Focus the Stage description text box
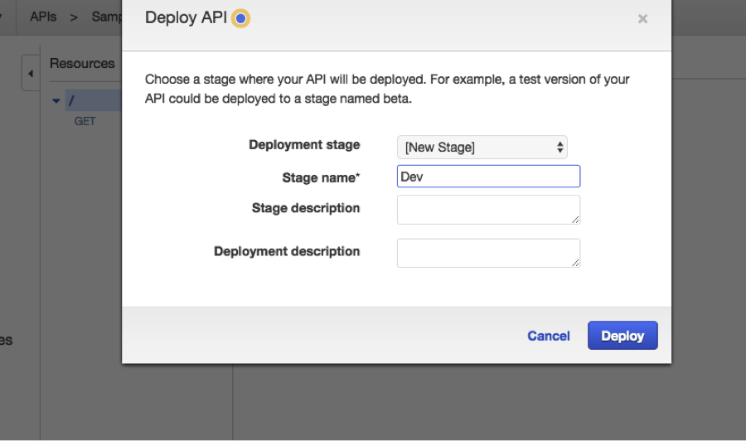The image size is (746, 441). click(488, 210)
